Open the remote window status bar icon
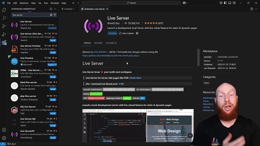 pos(3,144)
